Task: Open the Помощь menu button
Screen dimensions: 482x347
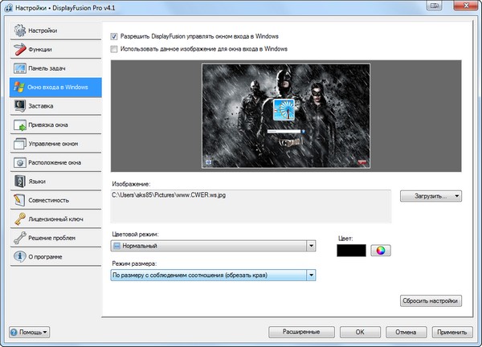Action: coord(29,332)
